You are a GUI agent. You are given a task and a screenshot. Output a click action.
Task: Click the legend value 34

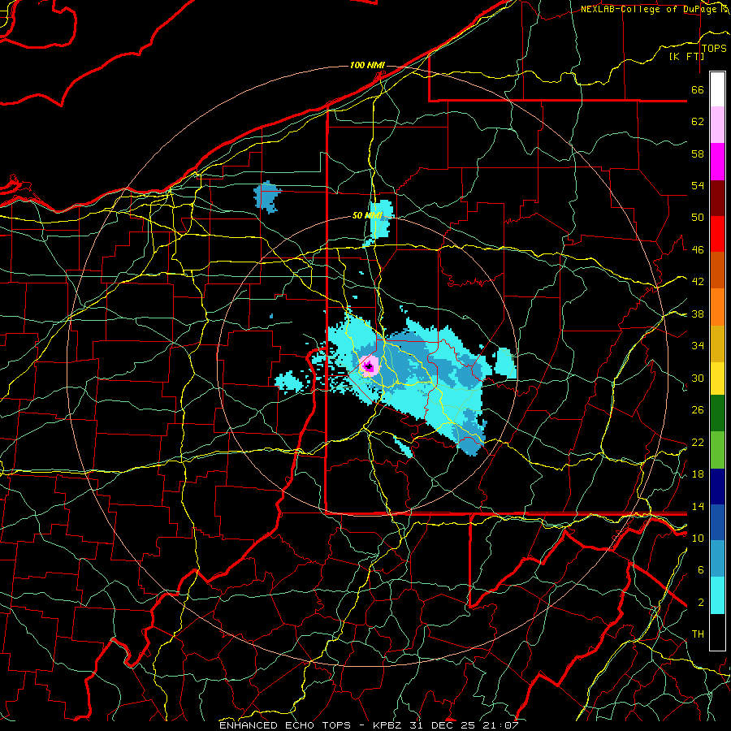698,346
